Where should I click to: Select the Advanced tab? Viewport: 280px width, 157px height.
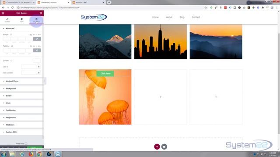coord(36,20)
